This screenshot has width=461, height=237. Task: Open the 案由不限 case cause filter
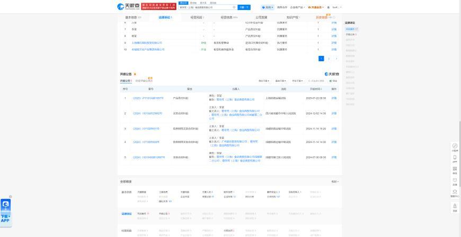coord(280,81)
